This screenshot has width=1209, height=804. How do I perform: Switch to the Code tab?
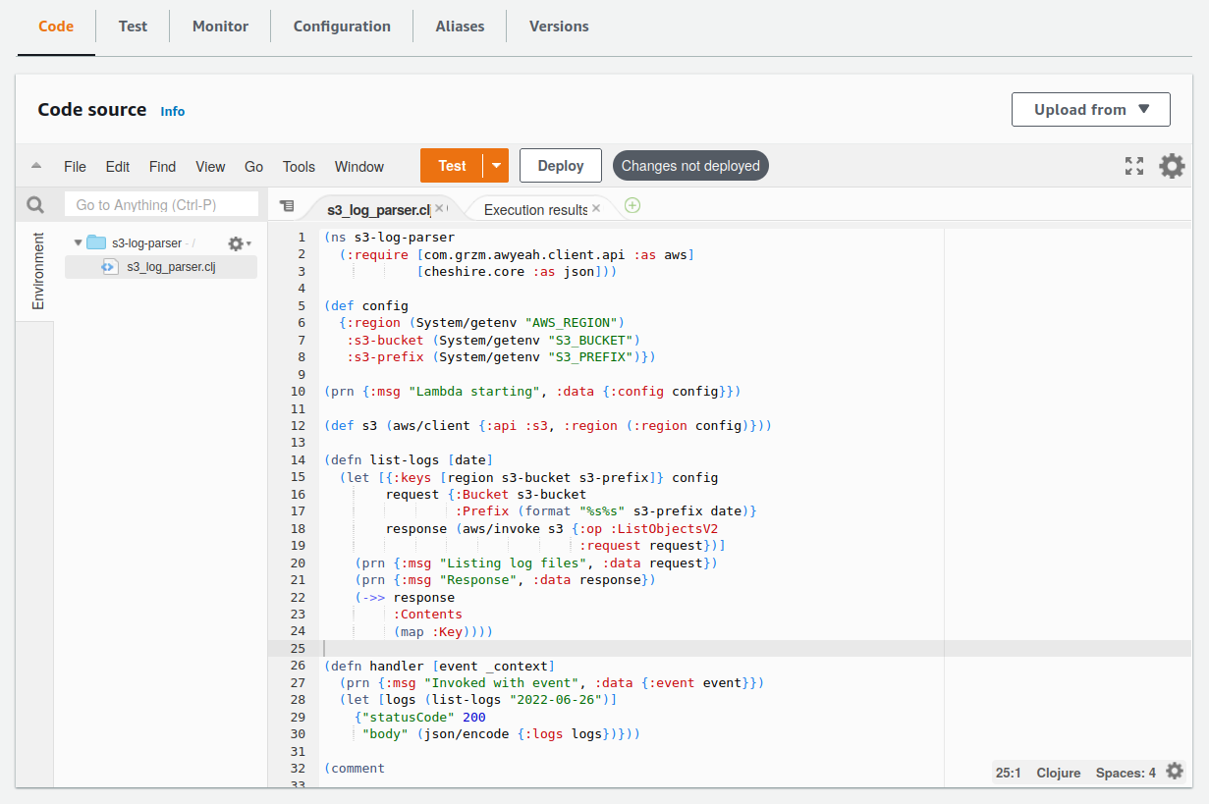pyautogui.click(x=56, y=27)
